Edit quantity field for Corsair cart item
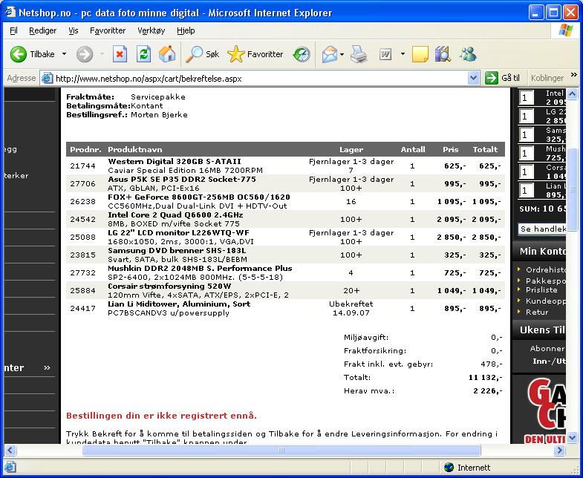This screenshot has width=583, height=478. point(526,171)
